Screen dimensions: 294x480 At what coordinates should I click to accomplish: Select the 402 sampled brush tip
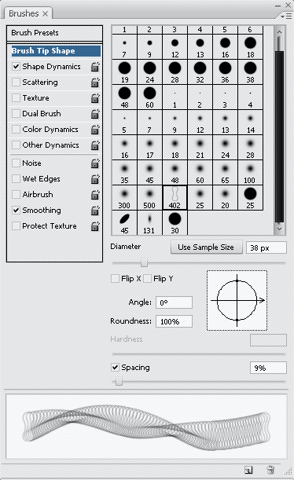[x=175, y=198]
